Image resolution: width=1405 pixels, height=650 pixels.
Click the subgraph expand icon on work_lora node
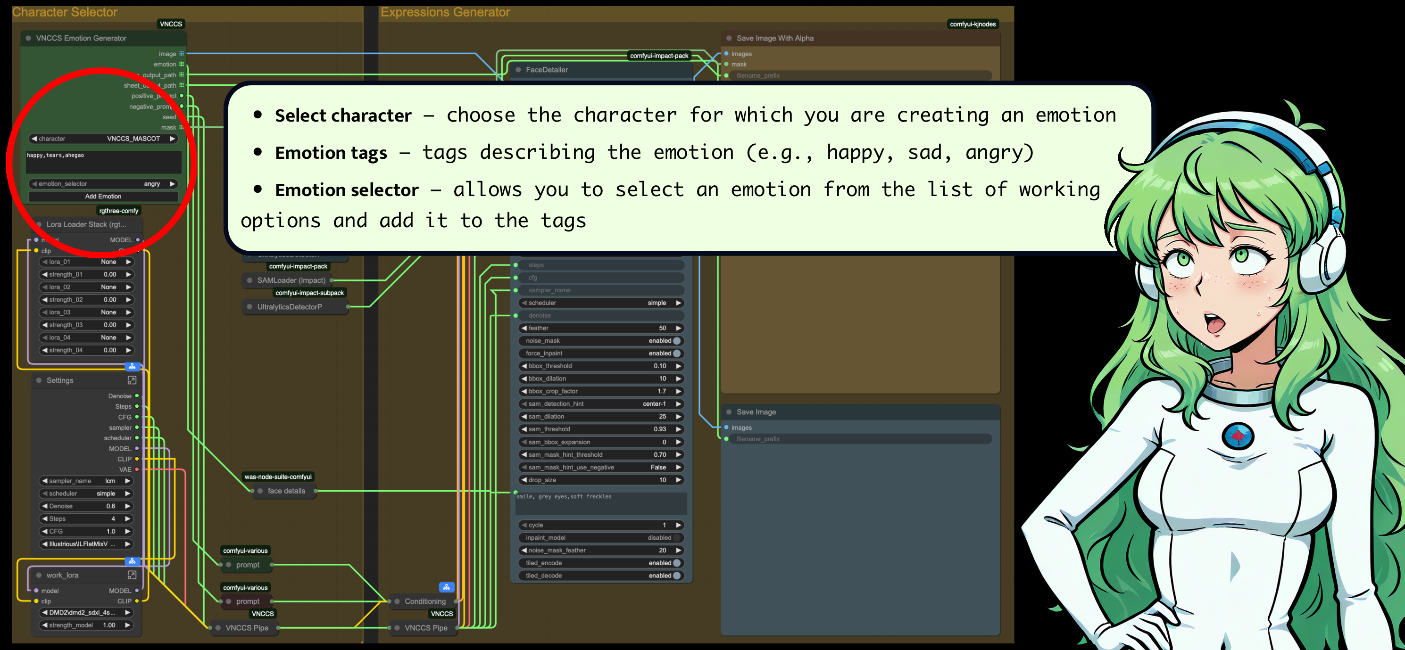[x=132, y=575]
